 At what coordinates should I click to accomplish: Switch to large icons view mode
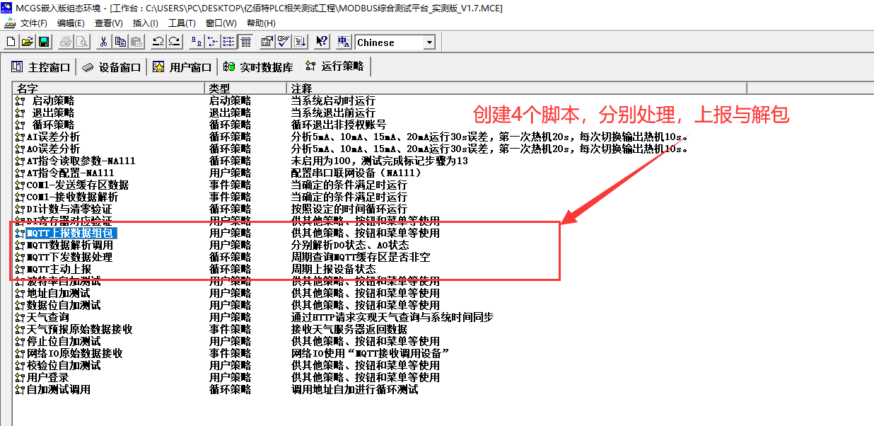[197, 42]
